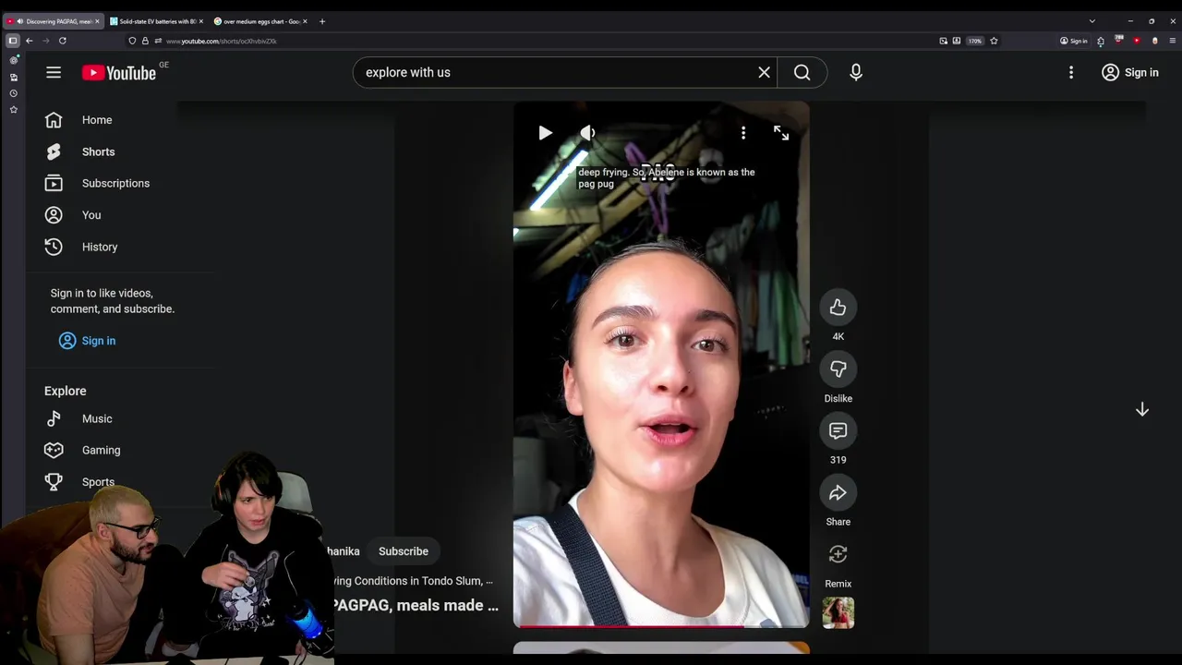
Task: Open the YouTube hamburger guide menu
Action: (x=54, y=72)
